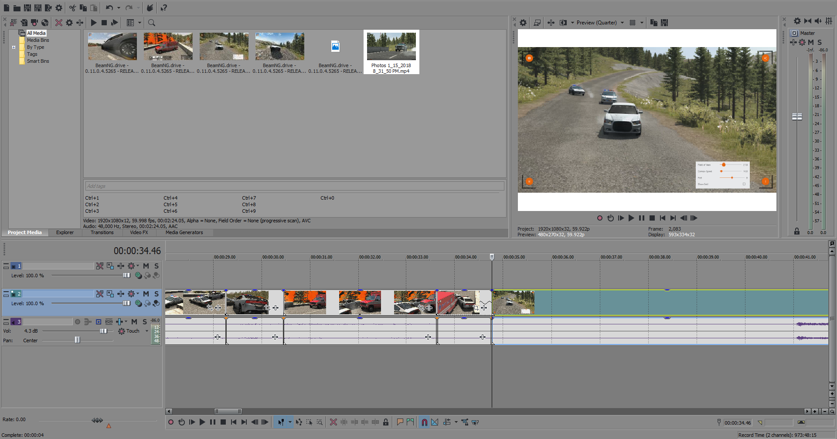Select the Photos 1_15_2018 media thumbnail
The height and width of the screenshot is (439, 837).
pyautogui.click(x=391, y=52)
